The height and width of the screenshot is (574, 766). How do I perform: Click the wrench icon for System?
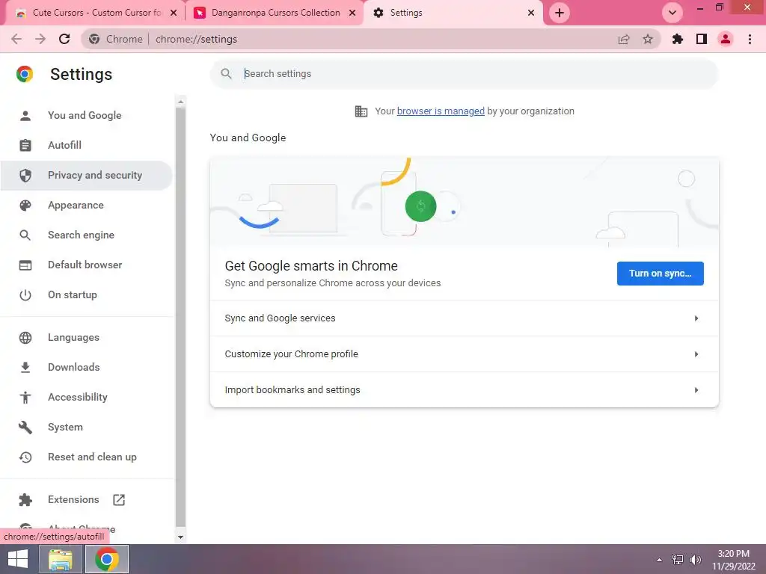pyautogui.click(x=25, y=427)
